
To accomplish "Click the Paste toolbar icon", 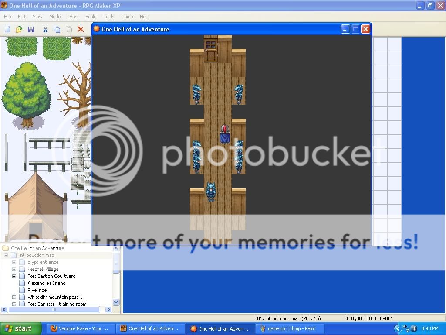I will (x=69, y=29).
